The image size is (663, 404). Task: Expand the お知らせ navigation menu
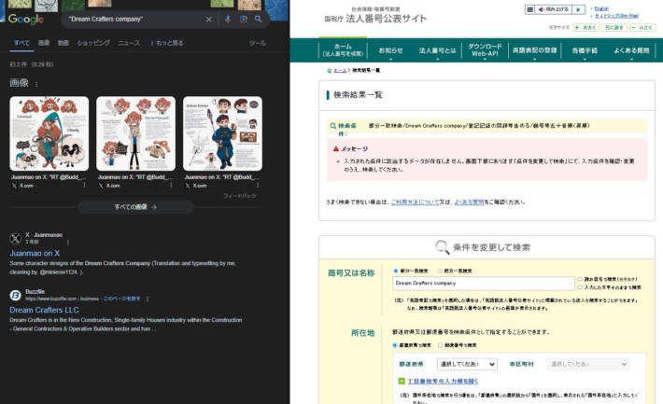pyautogui.click(x=390, y=50)
